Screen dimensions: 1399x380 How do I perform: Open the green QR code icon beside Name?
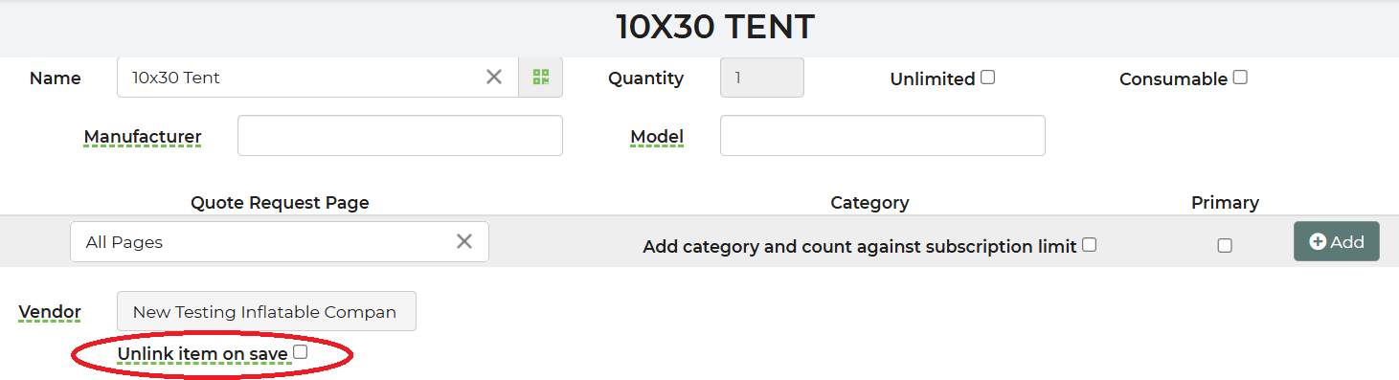[541, 78]
